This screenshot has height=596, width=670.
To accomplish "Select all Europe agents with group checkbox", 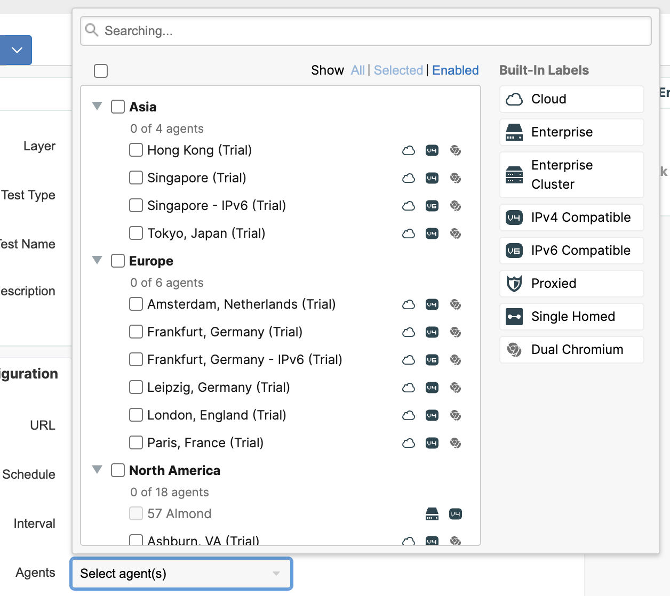I will pos(118,261).
